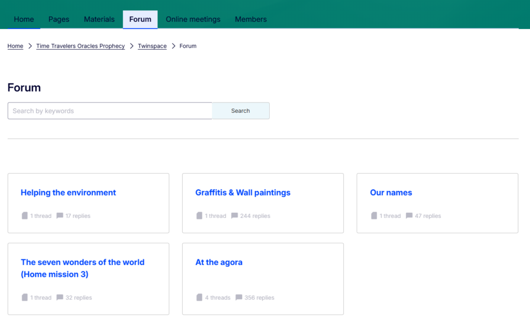Click replies icon next to 17 replies
The height and width of the screenshot is (325, 530).
pos(60,215)
